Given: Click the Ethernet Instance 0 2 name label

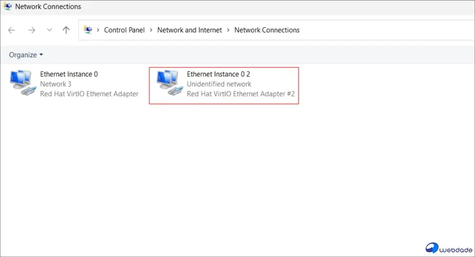Looking at the screenshot, I should click(218, 74).
